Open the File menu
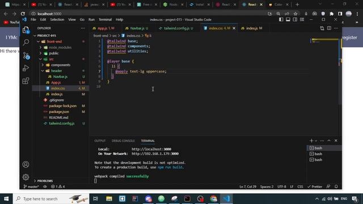 point(33,20)
